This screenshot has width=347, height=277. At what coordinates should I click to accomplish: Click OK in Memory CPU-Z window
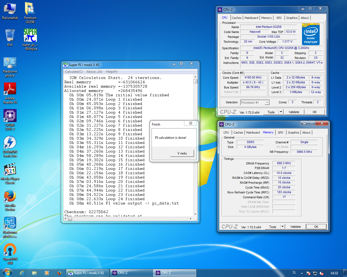(316, 227)
